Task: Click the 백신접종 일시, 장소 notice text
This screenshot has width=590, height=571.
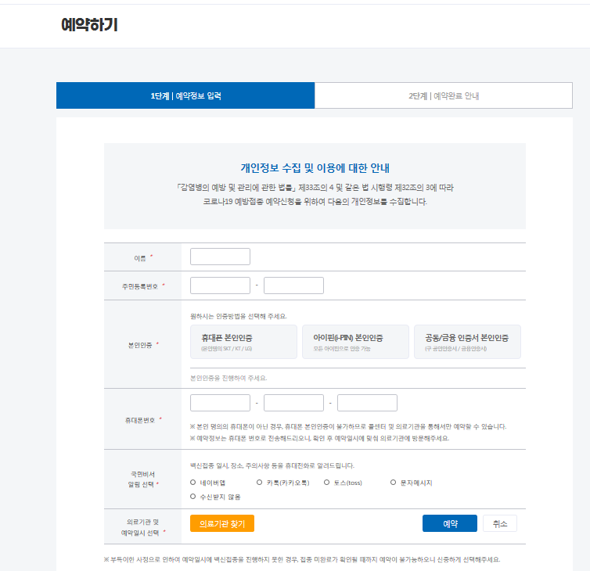Action: pyautogui.click(x=272, y=465)
